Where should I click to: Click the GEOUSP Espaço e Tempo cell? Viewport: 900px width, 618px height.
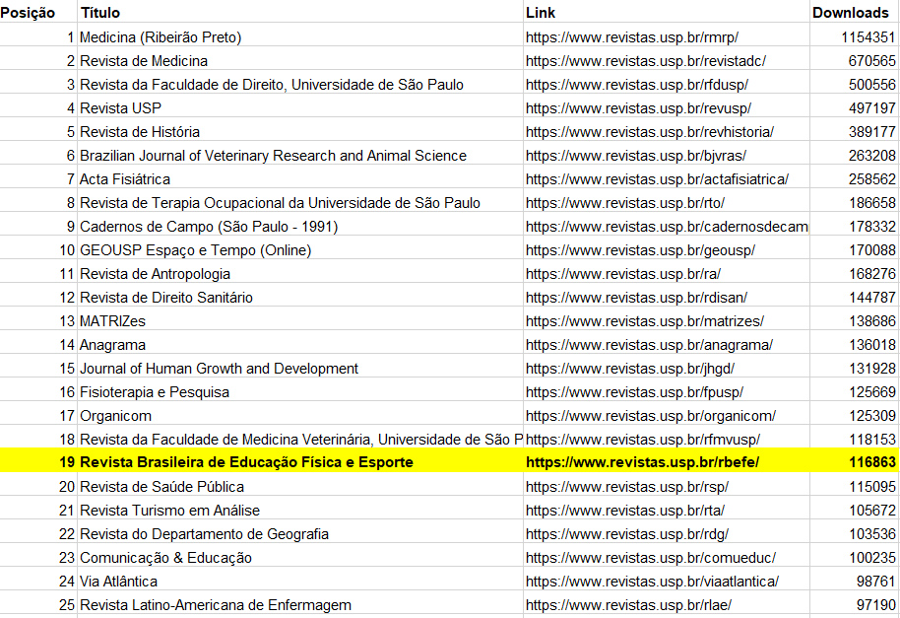click(300, 249)
